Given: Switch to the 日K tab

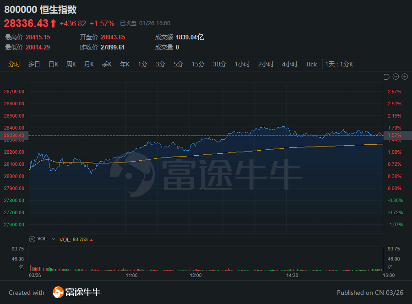Looking at the screenshot, I should [x=53, y=64].
